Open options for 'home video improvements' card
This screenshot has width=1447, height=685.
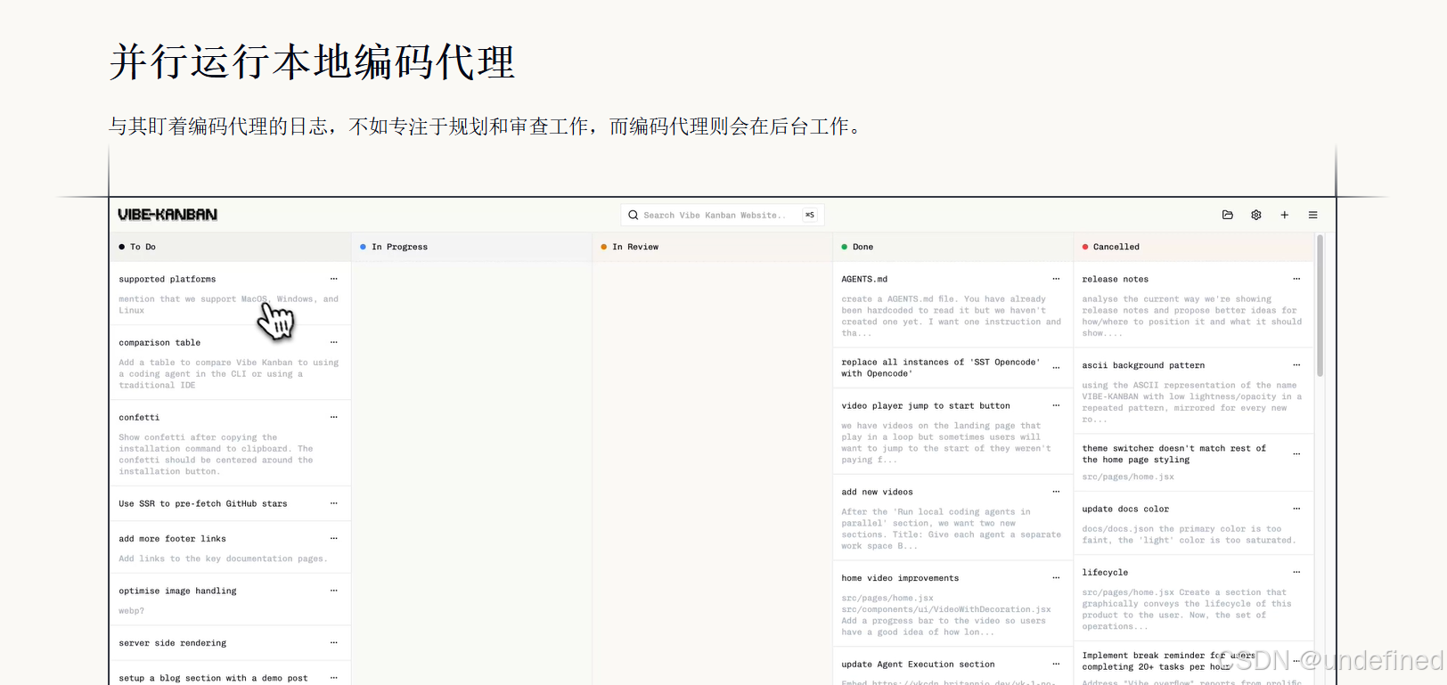tap(1056, 578)
